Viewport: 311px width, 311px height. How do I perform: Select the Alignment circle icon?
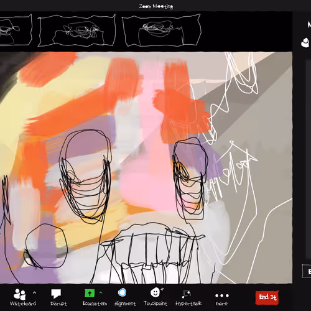tap(122, 293)
